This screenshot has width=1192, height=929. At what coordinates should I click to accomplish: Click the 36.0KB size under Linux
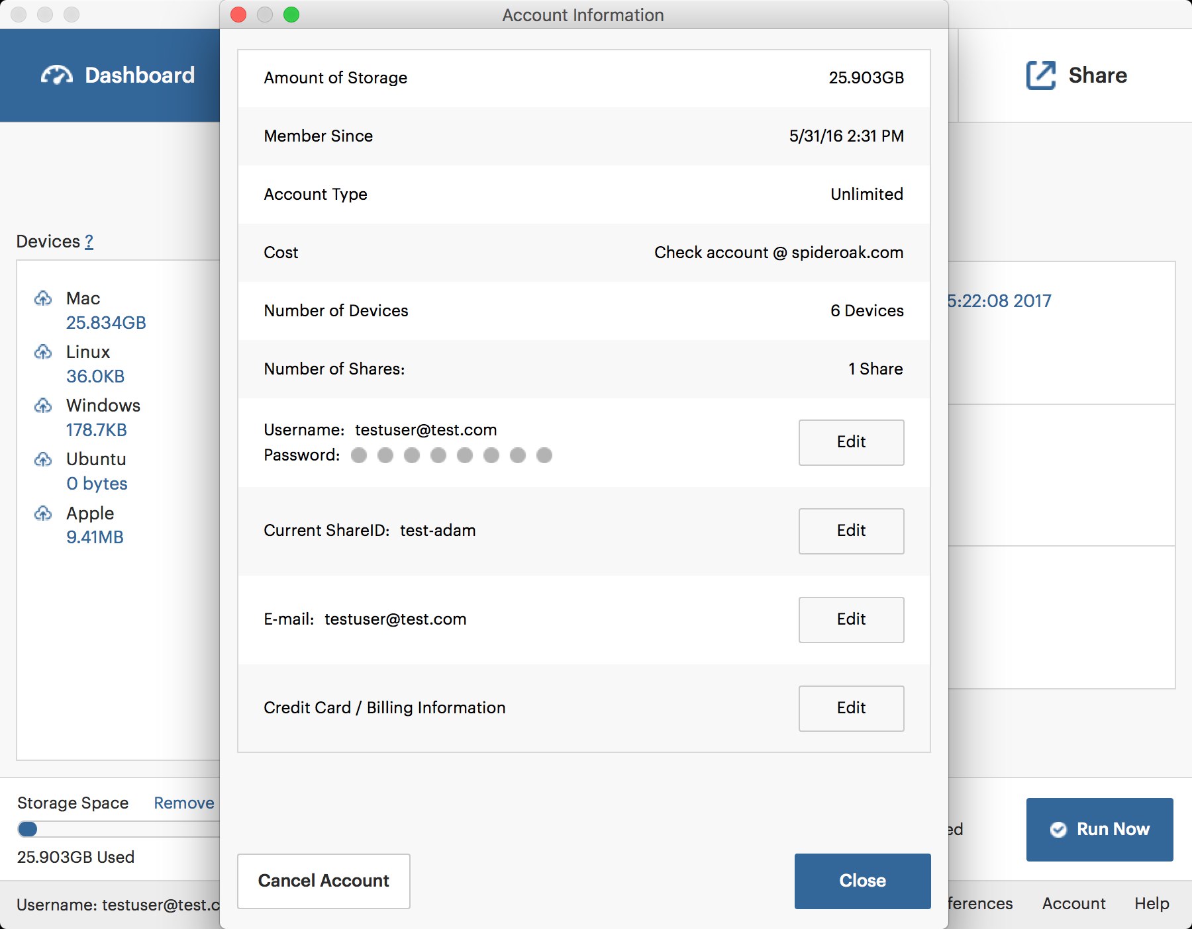[95, 376]
